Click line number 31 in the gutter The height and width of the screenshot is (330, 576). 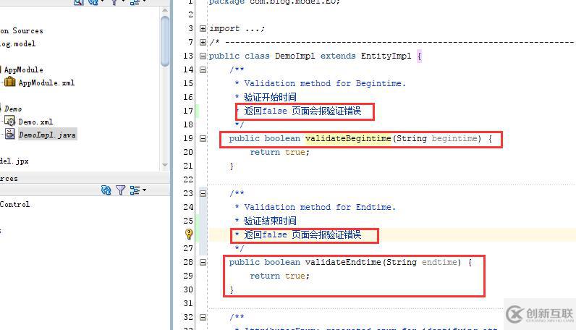[188, 303]
